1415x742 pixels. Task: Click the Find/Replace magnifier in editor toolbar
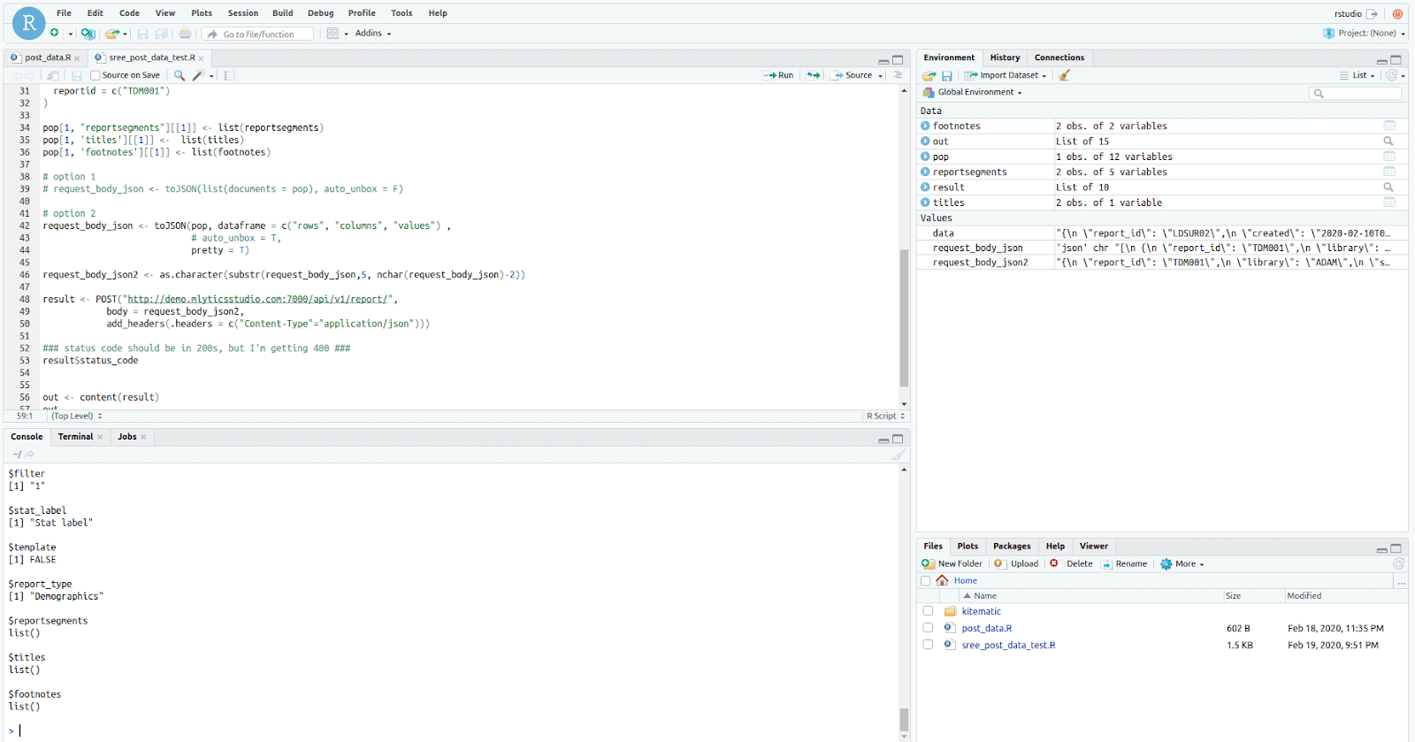point(180,75)
